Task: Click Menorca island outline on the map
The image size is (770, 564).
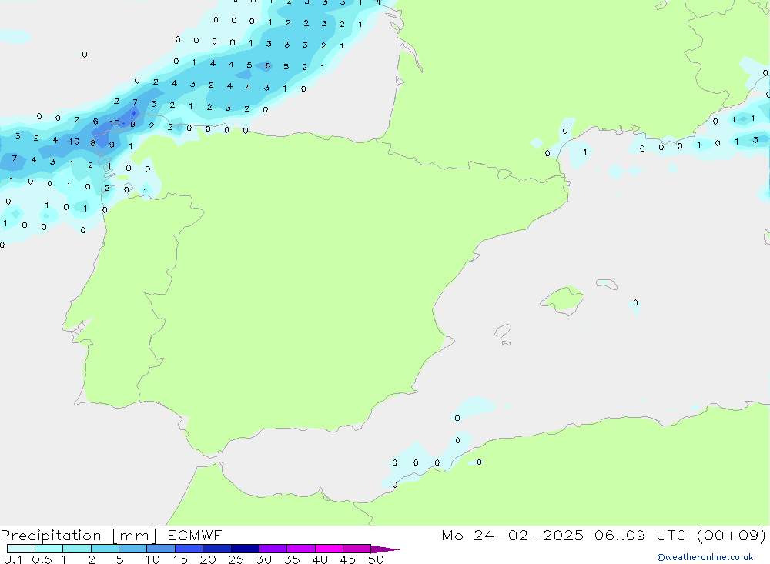Action: pyautogui.click(x=607, y=284)
